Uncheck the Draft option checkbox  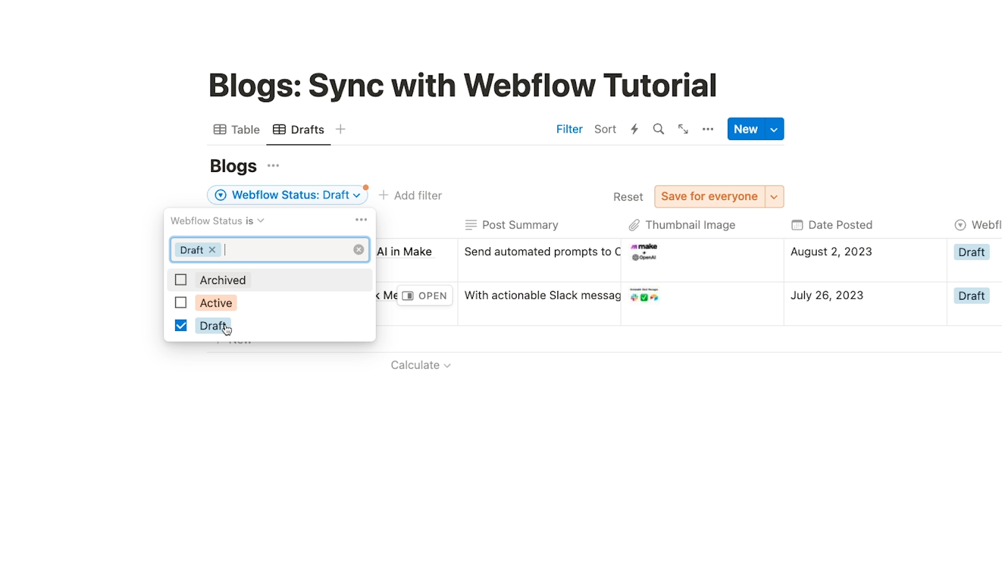(181, 325)
